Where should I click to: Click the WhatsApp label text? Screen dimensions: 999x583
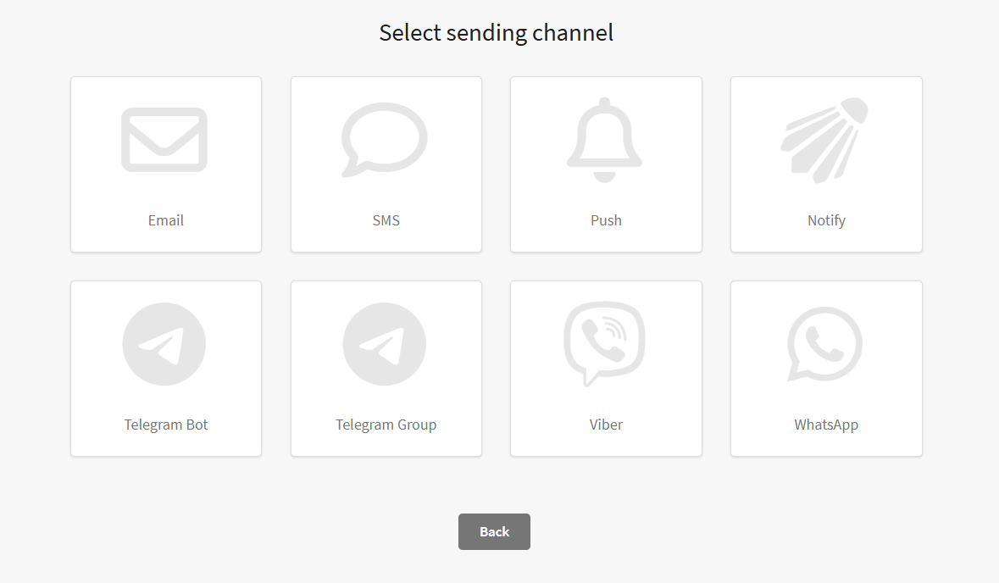pos(826,425)
